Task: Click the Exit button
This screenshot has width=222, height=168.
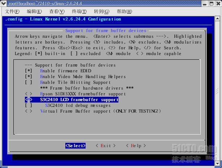Action: click(106, 146)
